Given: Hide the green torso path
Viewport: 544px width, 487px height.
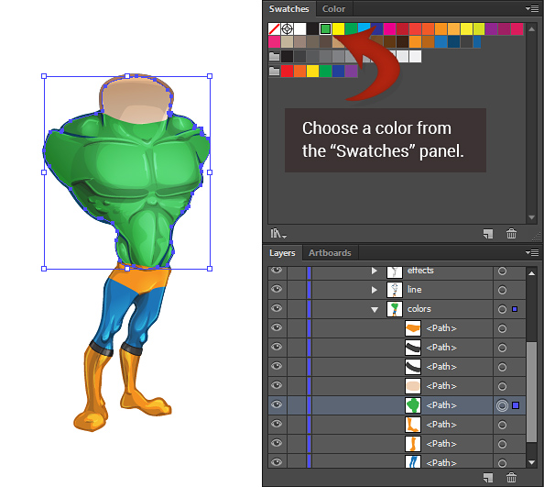Looking at the screenshot, I should pos(277,404).
